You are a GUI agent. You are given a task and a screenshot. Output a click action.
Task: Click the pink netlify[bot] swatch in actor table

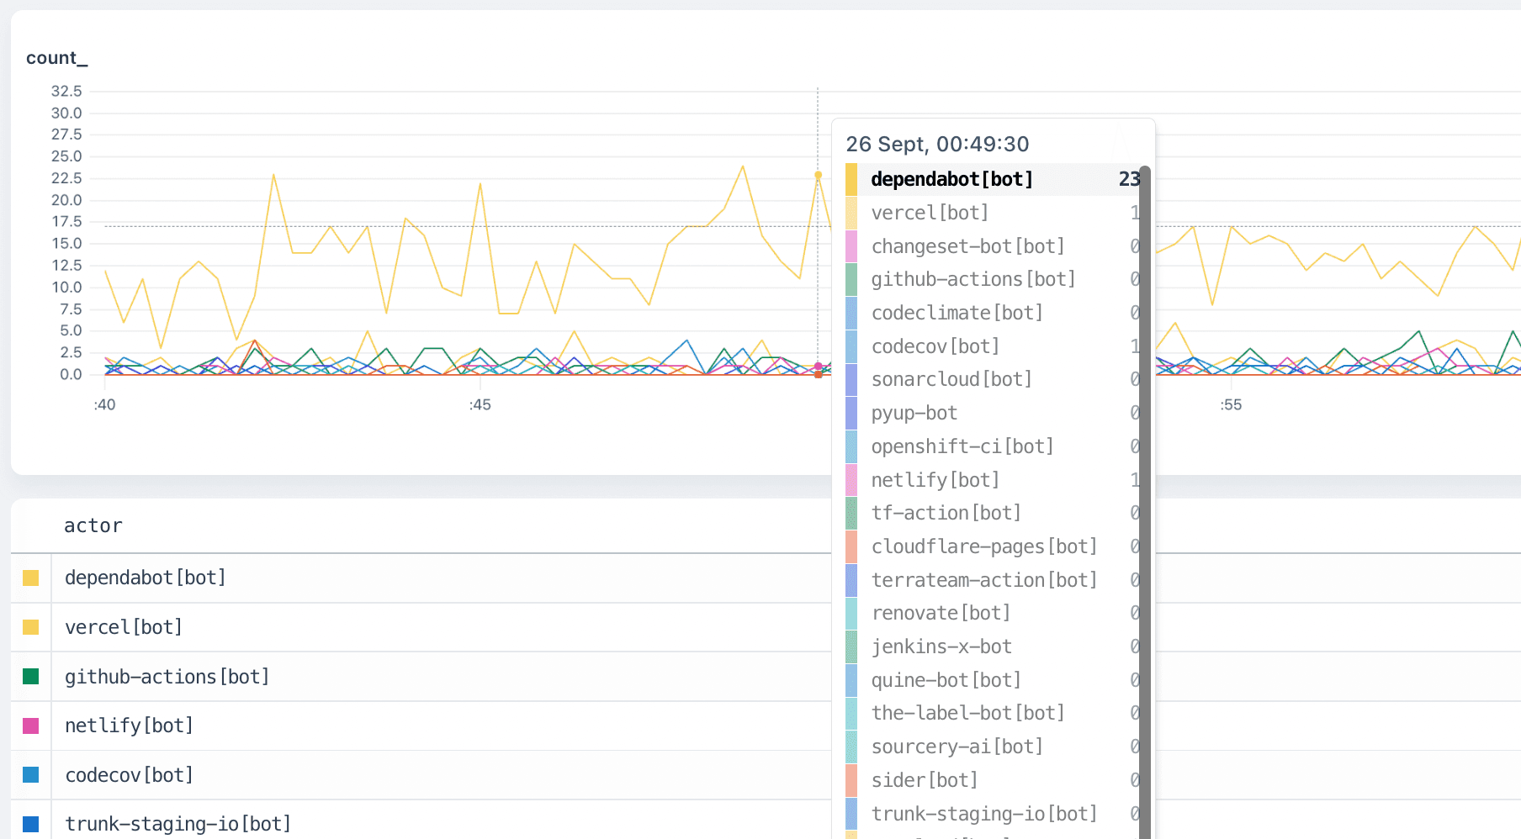(30, 725)
